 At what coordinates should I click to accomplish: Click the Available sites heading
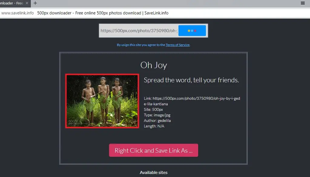point(153,172)
